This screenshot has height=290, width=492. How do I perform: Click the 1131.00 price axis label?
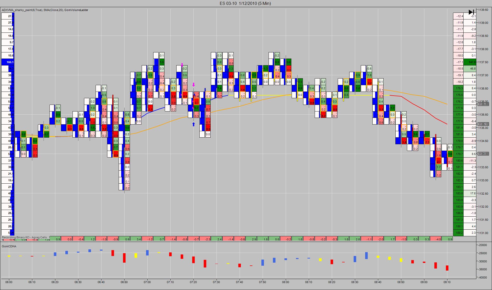483,233
